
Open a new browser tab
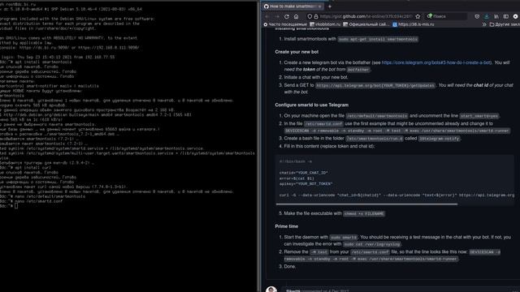point(330,6)
